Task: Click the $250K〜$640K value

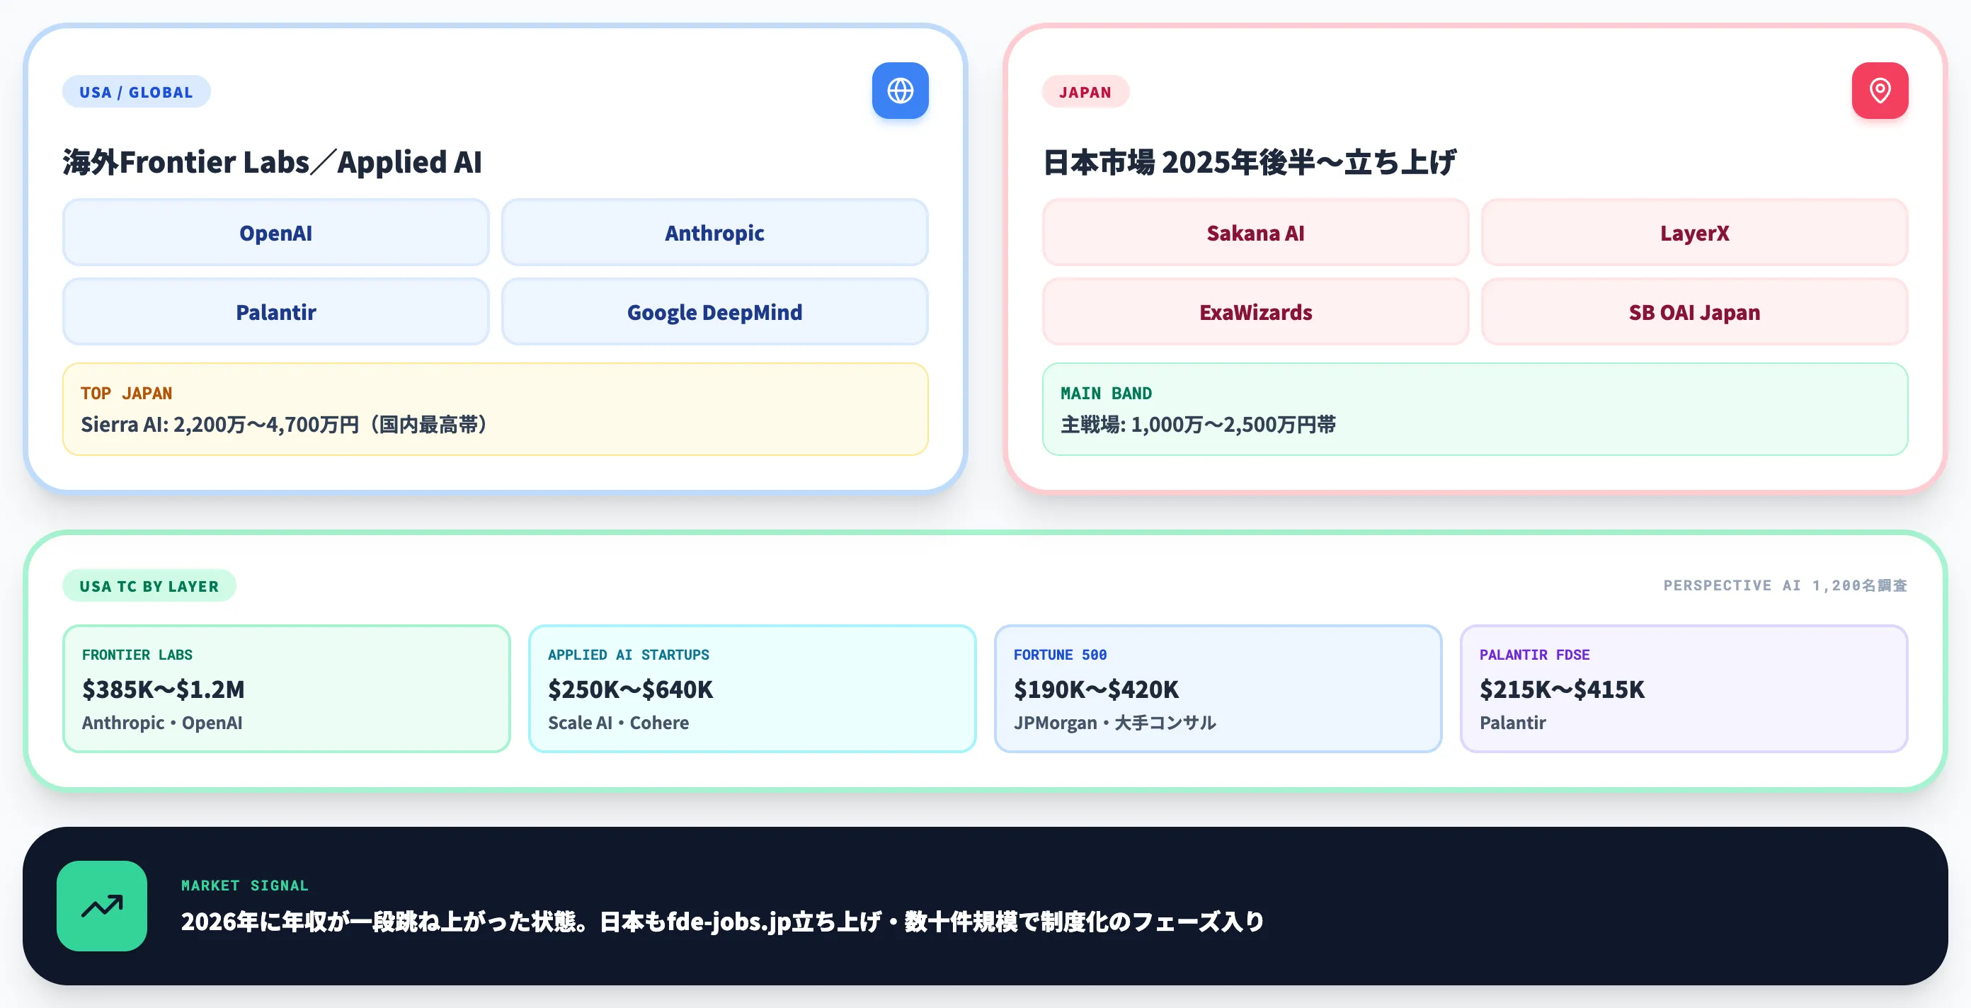Action: [629, 689]
